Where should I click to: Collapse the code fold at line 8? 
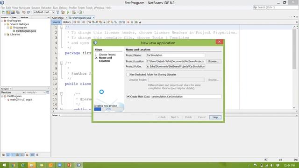pos(61,63)
